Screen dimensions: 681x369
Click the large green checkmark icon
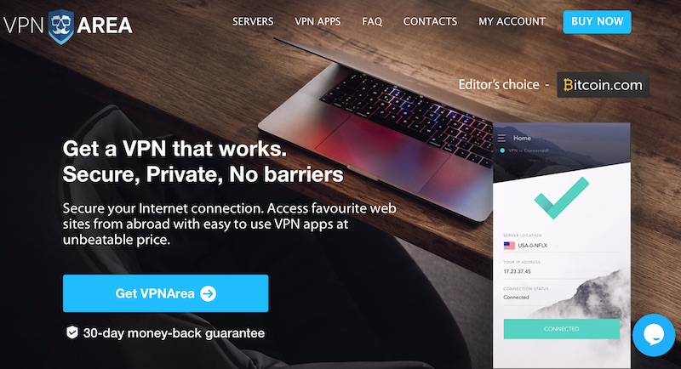click(x=562, y=198)
